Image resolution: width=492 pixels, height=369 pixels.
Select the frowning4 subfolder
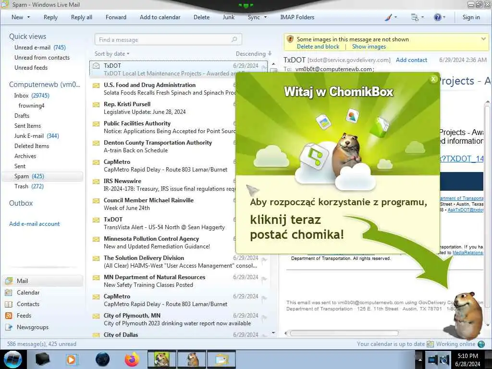click(31, 106)
